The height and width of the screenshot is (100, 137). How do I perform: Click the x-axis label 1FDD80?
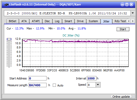pos(41,70)
